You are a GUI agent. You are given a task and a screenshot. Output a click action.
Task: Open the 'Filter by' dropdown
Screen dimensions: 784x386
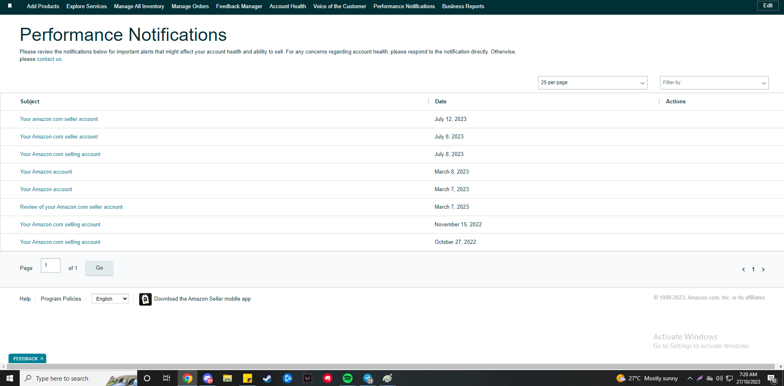(714, 83)
